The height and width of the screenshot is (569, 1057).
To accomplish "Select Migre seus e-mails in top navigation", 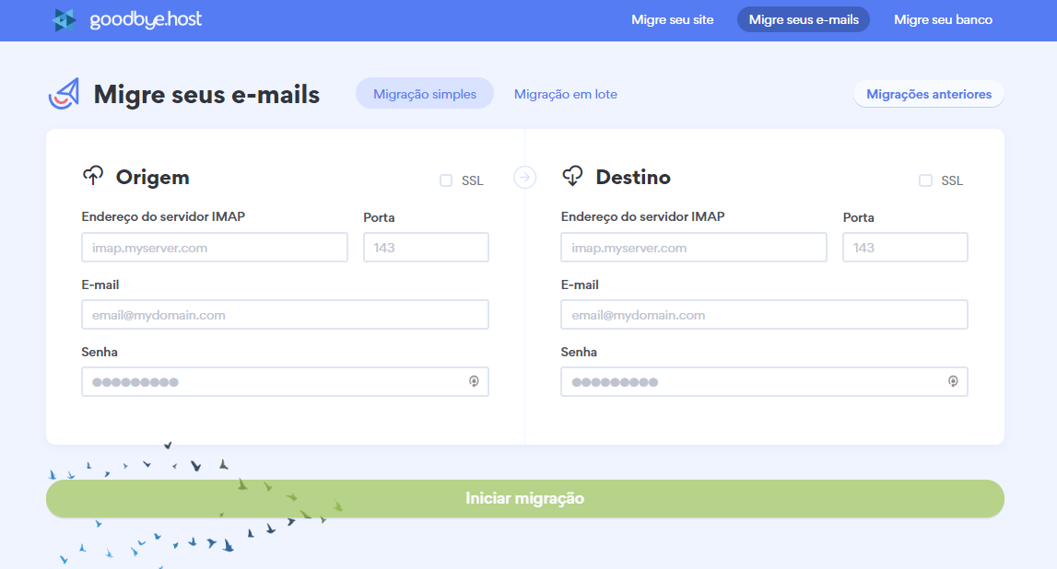I will click(803, 19).
